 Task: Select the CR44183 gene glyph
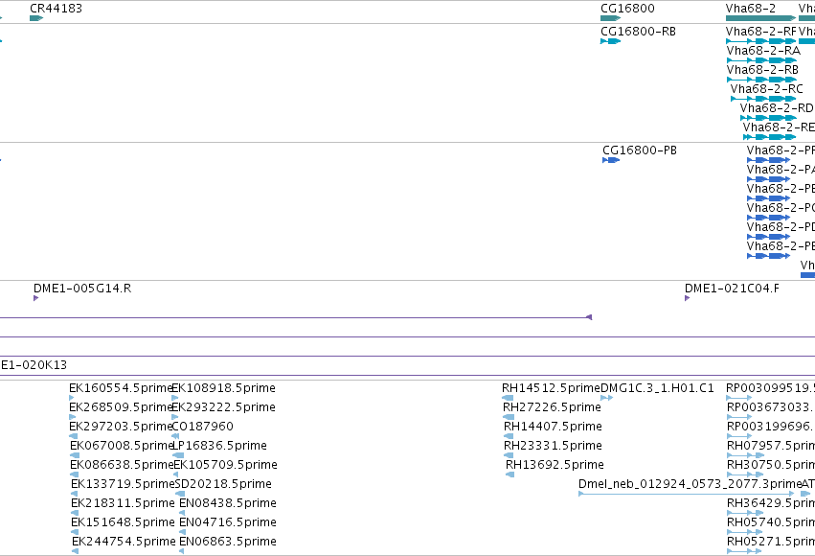tap(35, 18)
